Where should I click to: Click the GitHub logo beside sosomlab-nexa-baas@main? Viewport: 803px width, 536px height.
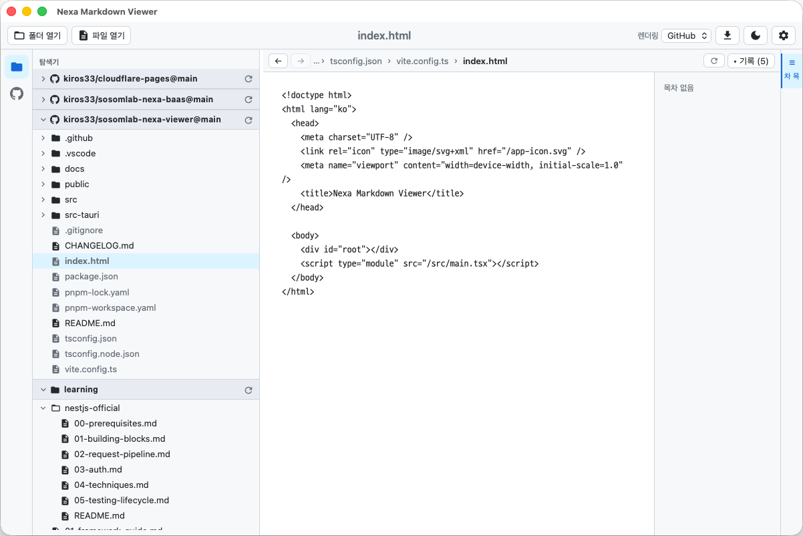coord(55,100)
